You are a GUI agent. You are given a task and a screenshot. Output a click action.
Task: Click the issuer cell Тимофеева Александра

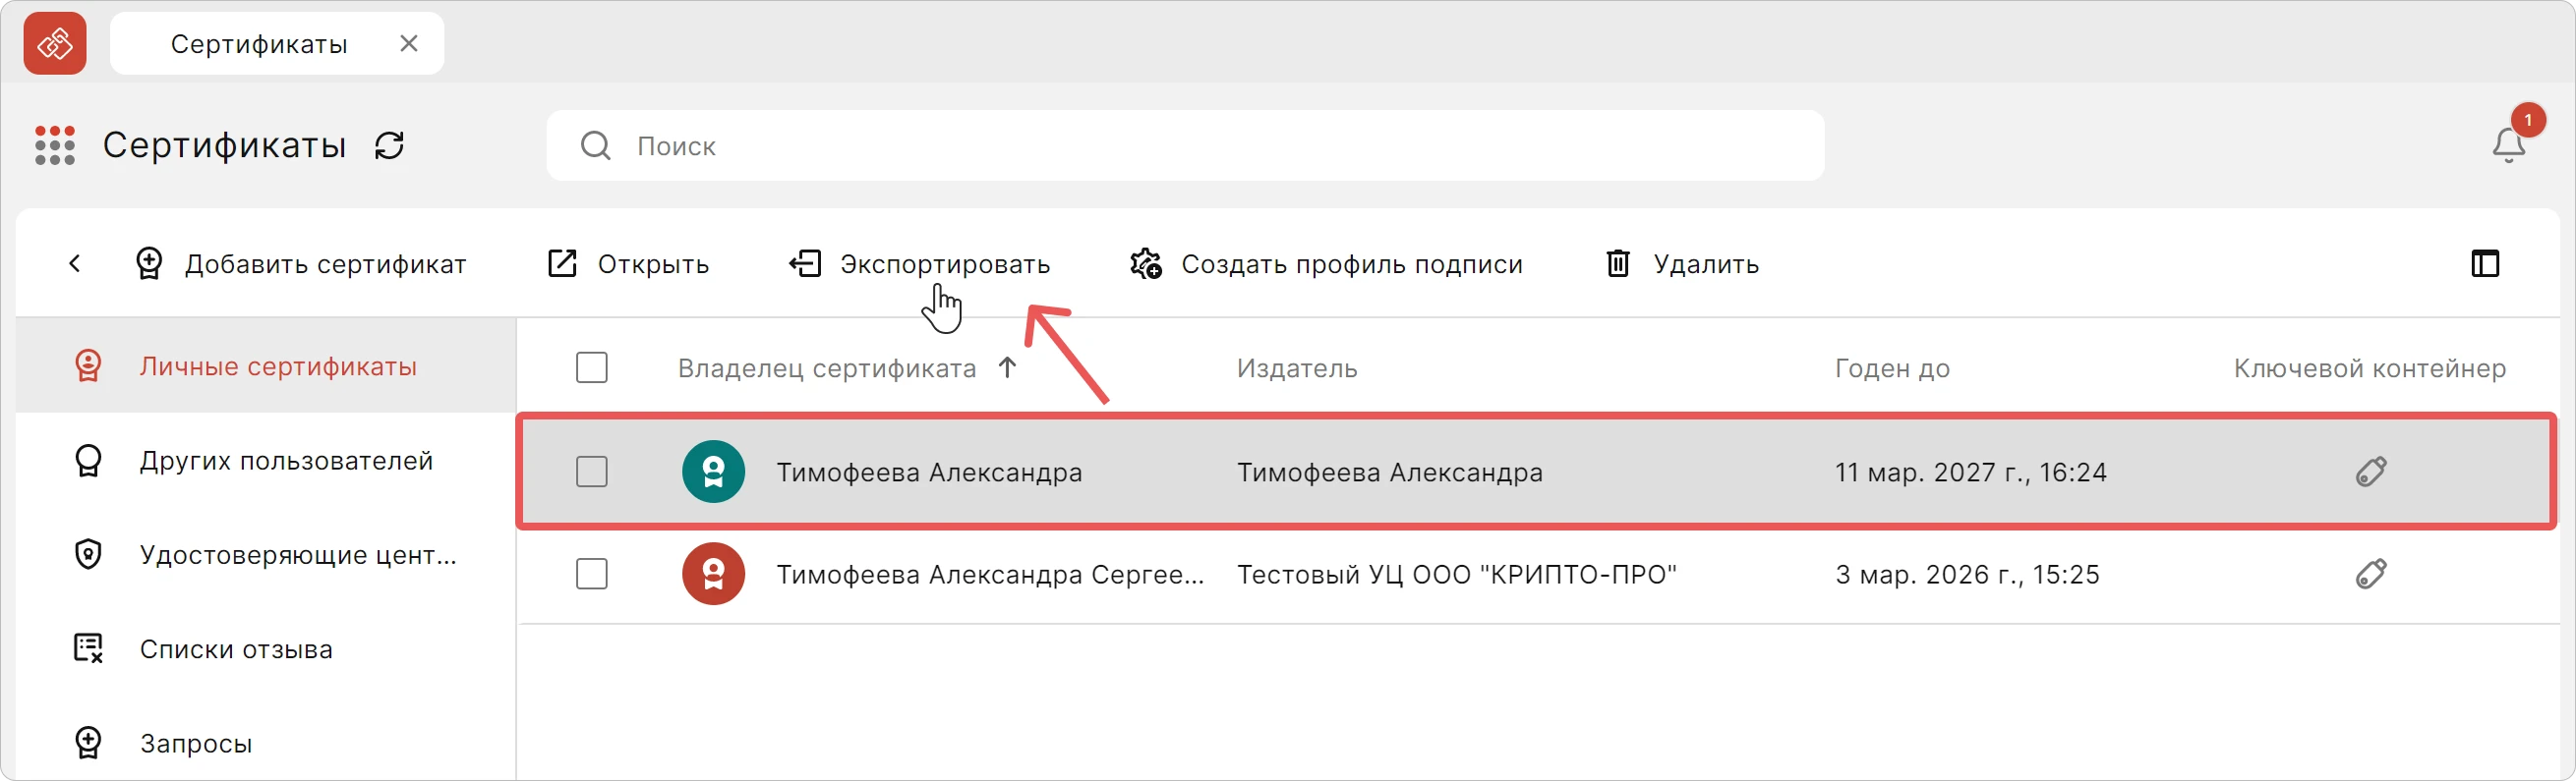(1390, 473)
